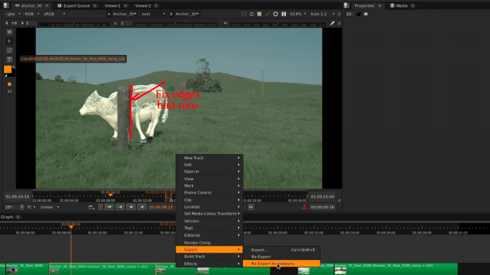490x275 pixels.
Task: Select Re-Export Annotations from the submenu
Action: pyautogui.click(x=275, y=263)
